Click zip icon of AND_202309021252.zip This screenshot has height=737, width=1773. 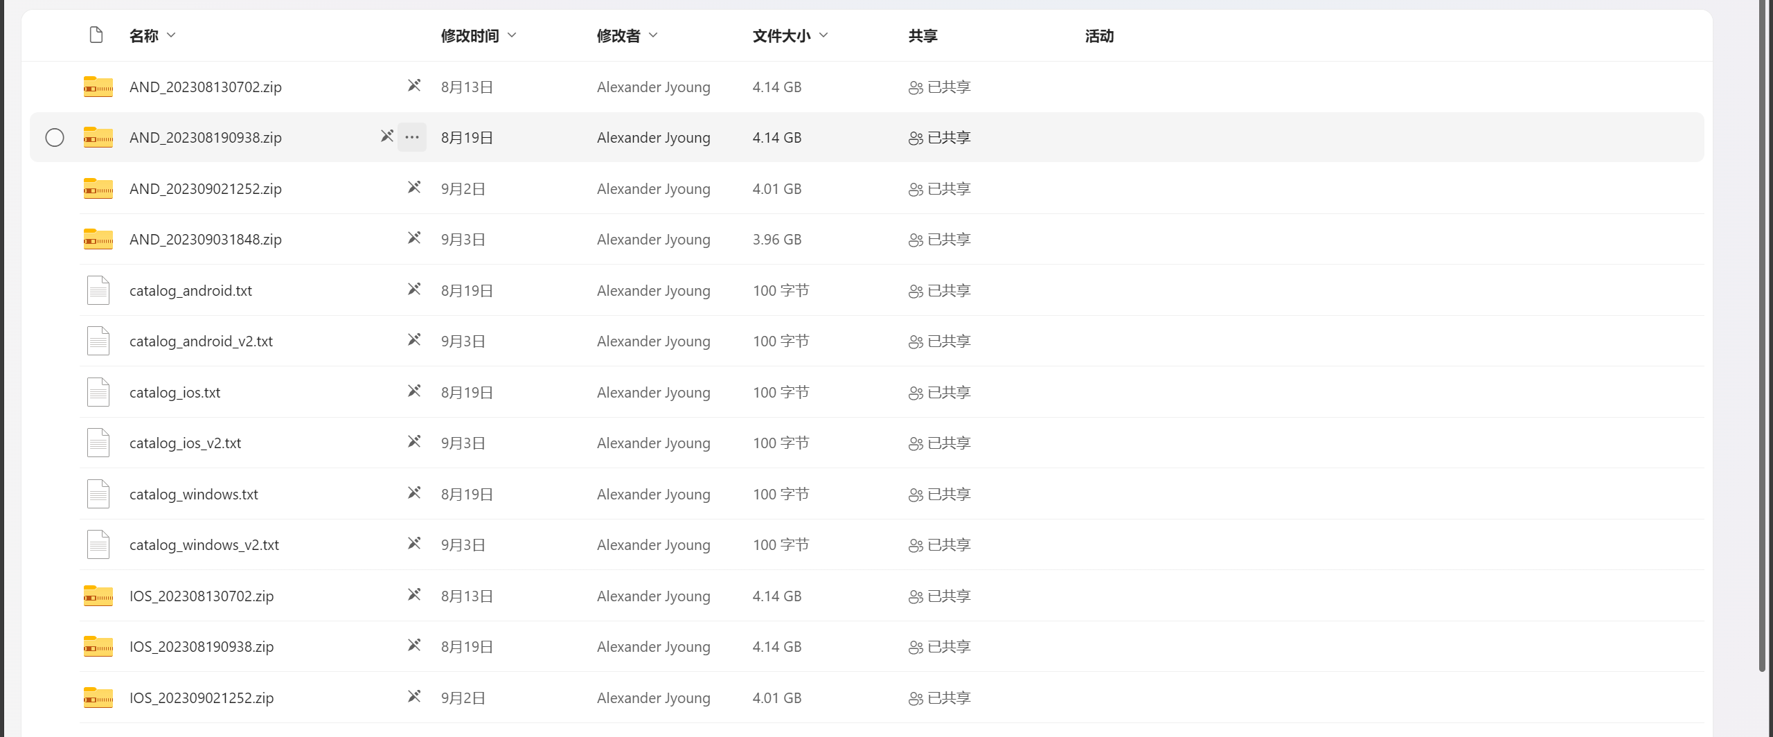98,188
